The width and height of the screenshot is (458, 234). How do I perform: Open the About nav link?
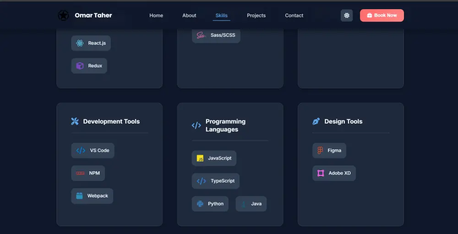pyautogui.click(x=189, y=16)
